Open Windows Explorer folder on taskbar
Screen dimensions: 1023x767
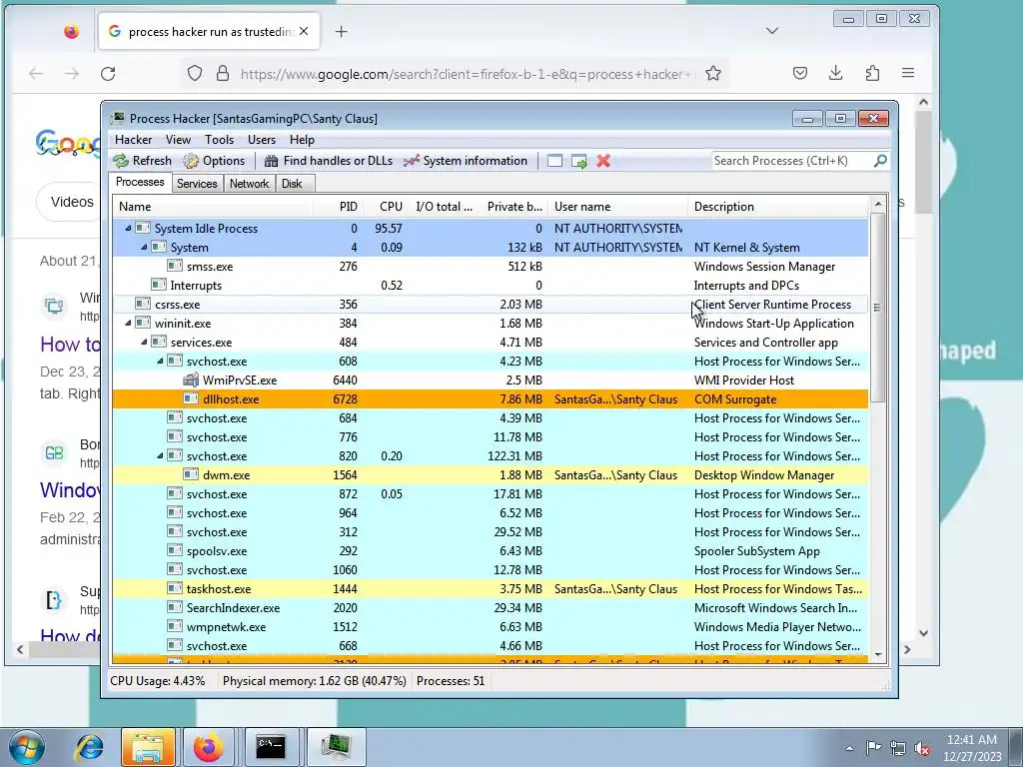point(148,747)
